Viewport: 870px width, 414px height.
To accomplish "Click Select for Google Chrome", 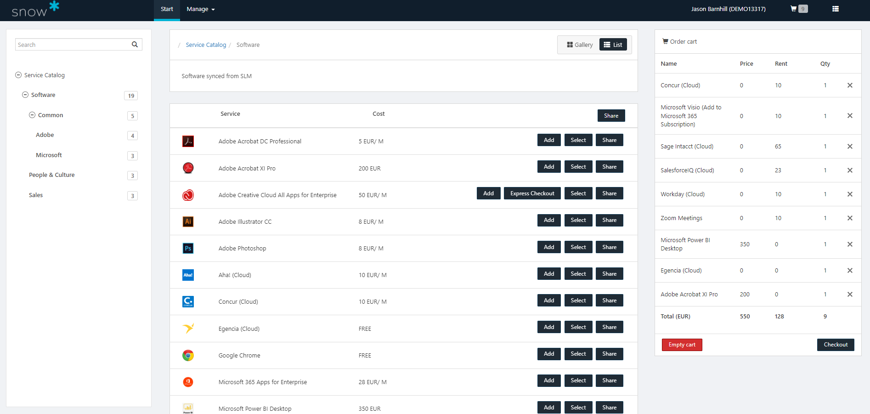I will (578, 354).
